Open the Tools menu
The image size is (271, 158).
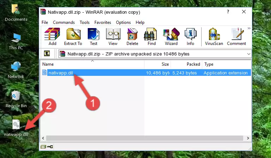(85, 22)
